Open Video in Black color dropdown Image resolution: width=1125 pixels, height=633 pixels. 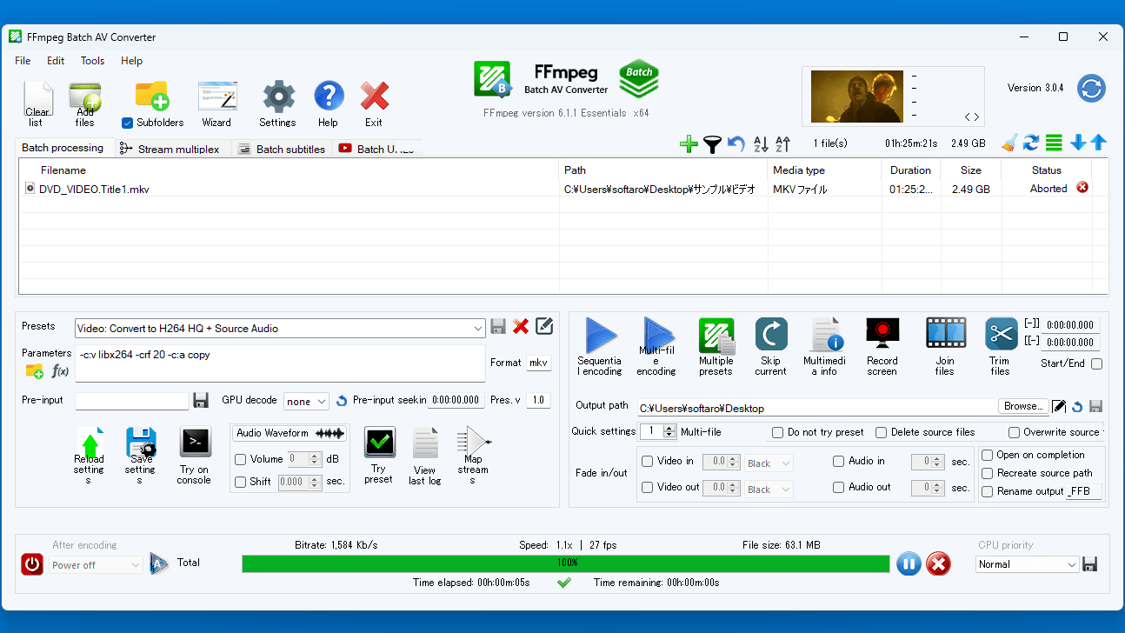(x=769, y=463)
